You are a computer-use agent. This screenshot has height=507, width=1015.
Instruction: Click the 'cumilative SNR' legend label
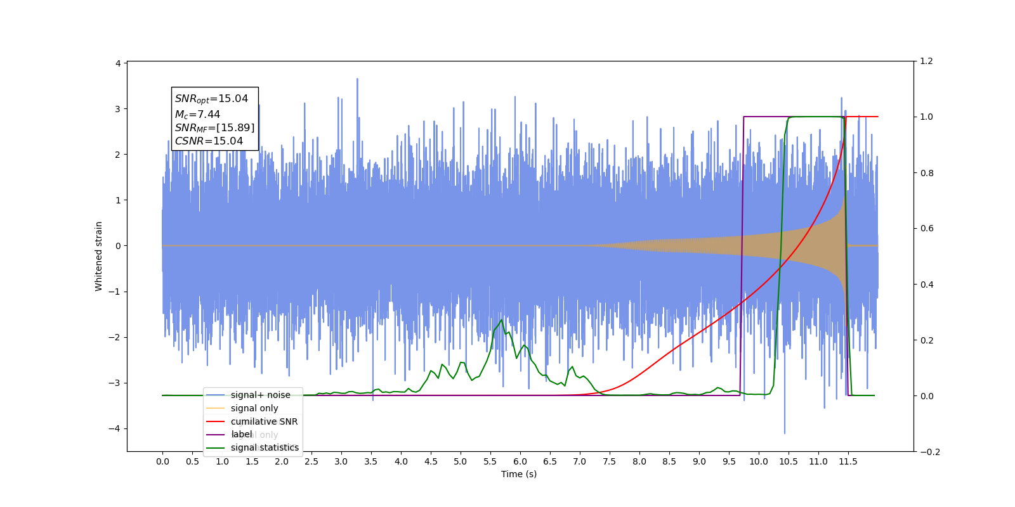[264, 421]
